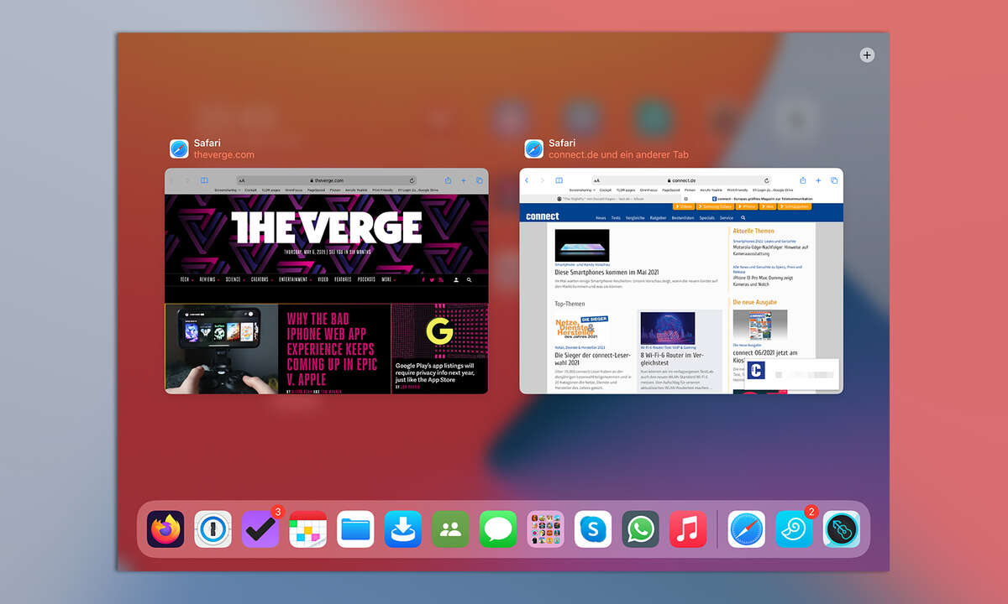
Task: Open tab overview in theverge.com window
Action: [479, 180]
